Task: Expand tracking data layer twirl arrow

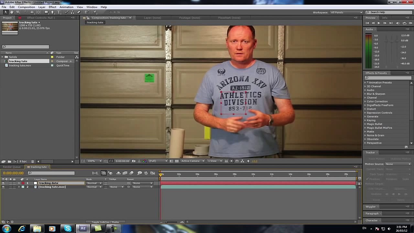Action: click(x=19, y=183)
